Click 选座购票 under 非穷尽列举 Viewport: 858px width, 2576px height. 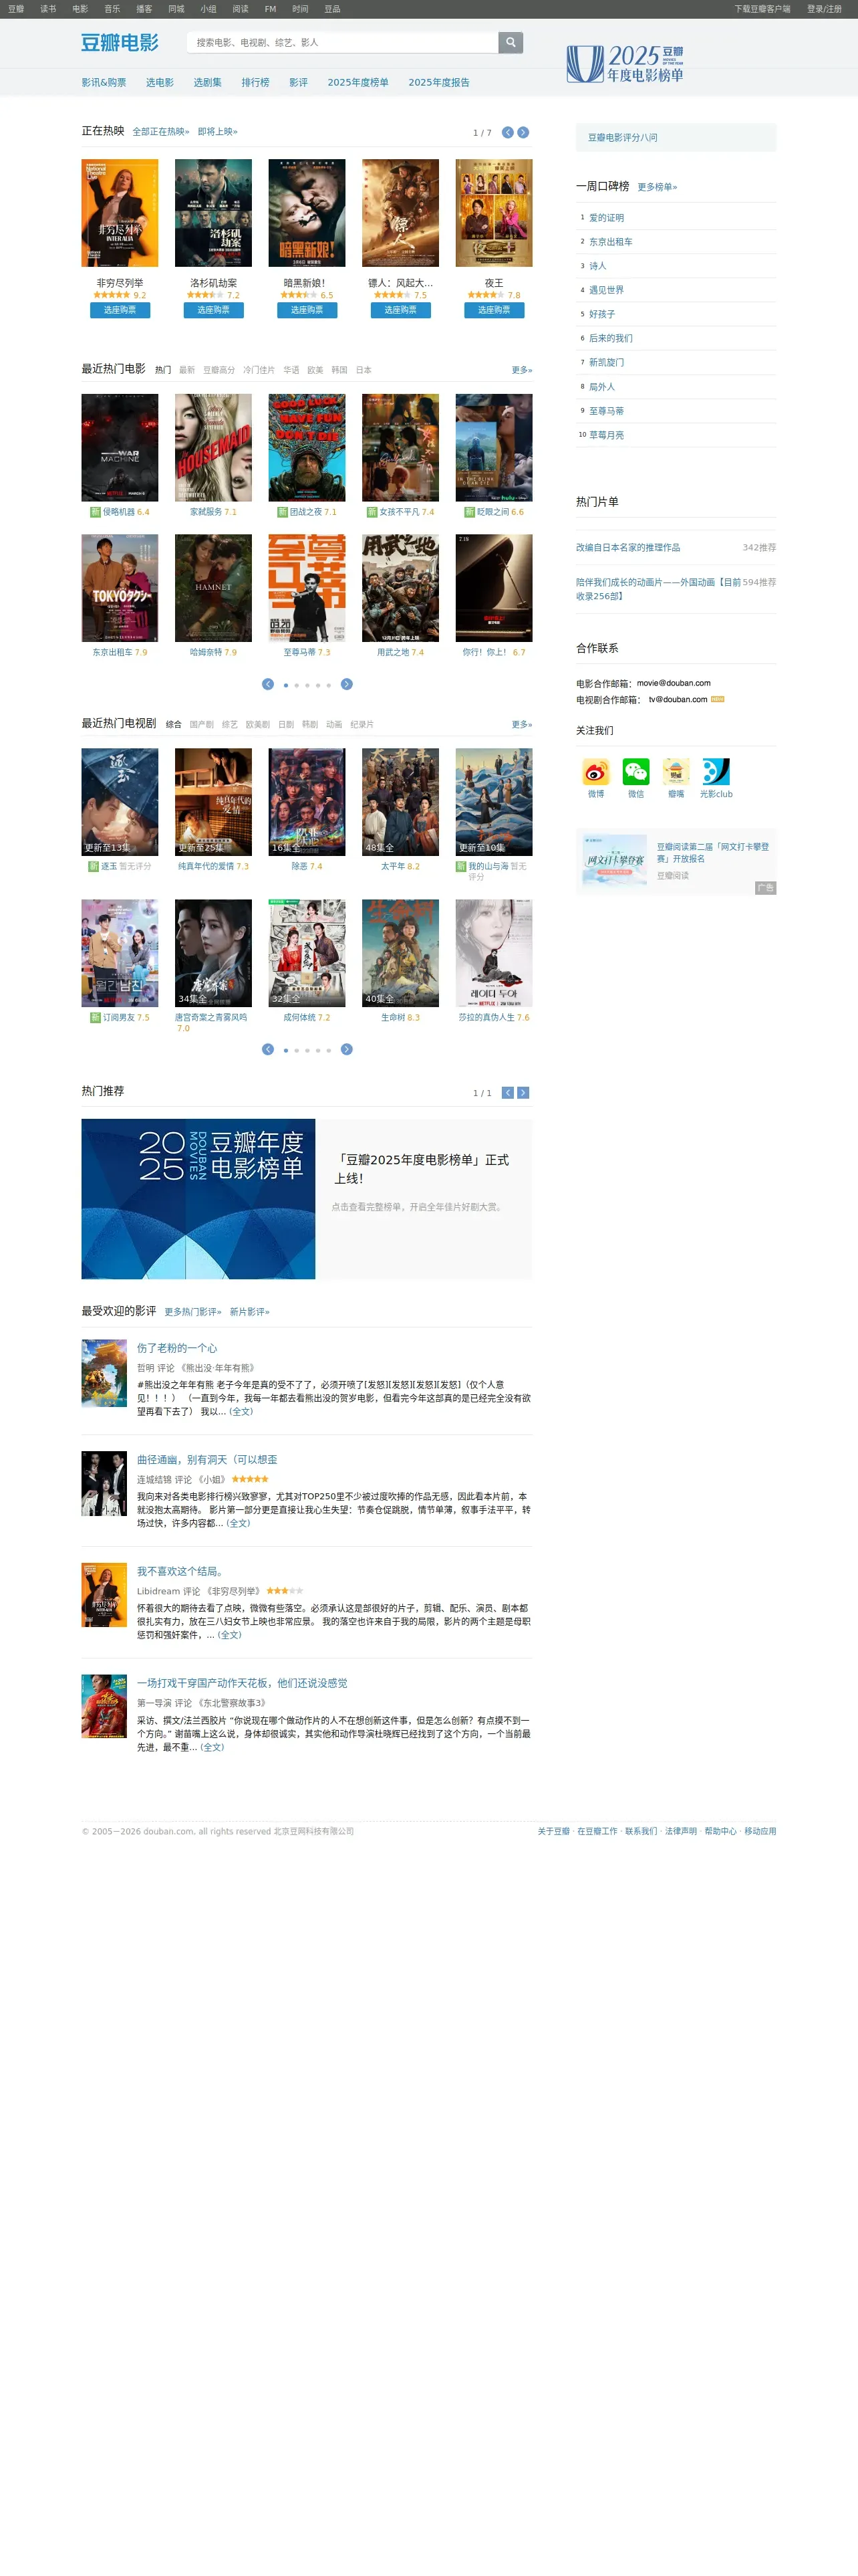coord(120,310)
